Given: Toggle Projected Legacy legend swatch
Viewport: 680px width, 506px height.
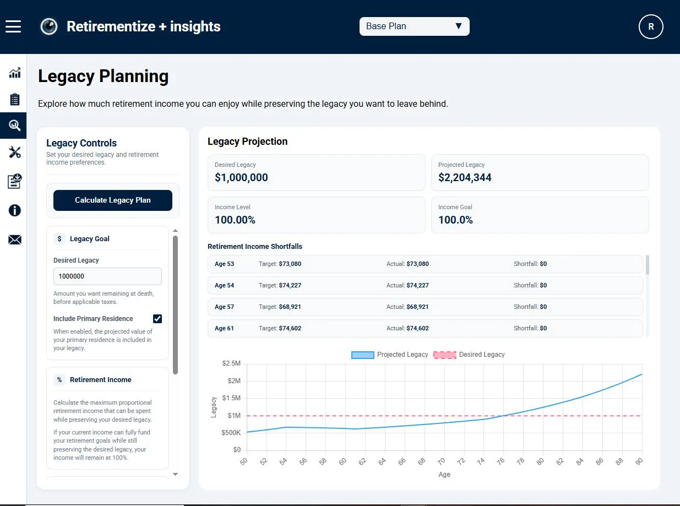Looking at the screenshot, I should click(x=362, y=355).
